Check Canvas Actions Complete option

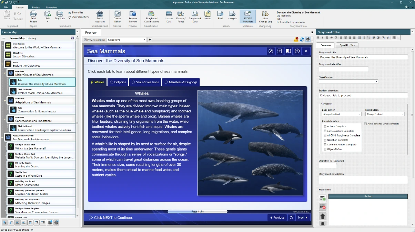click(x=325, y=131)
